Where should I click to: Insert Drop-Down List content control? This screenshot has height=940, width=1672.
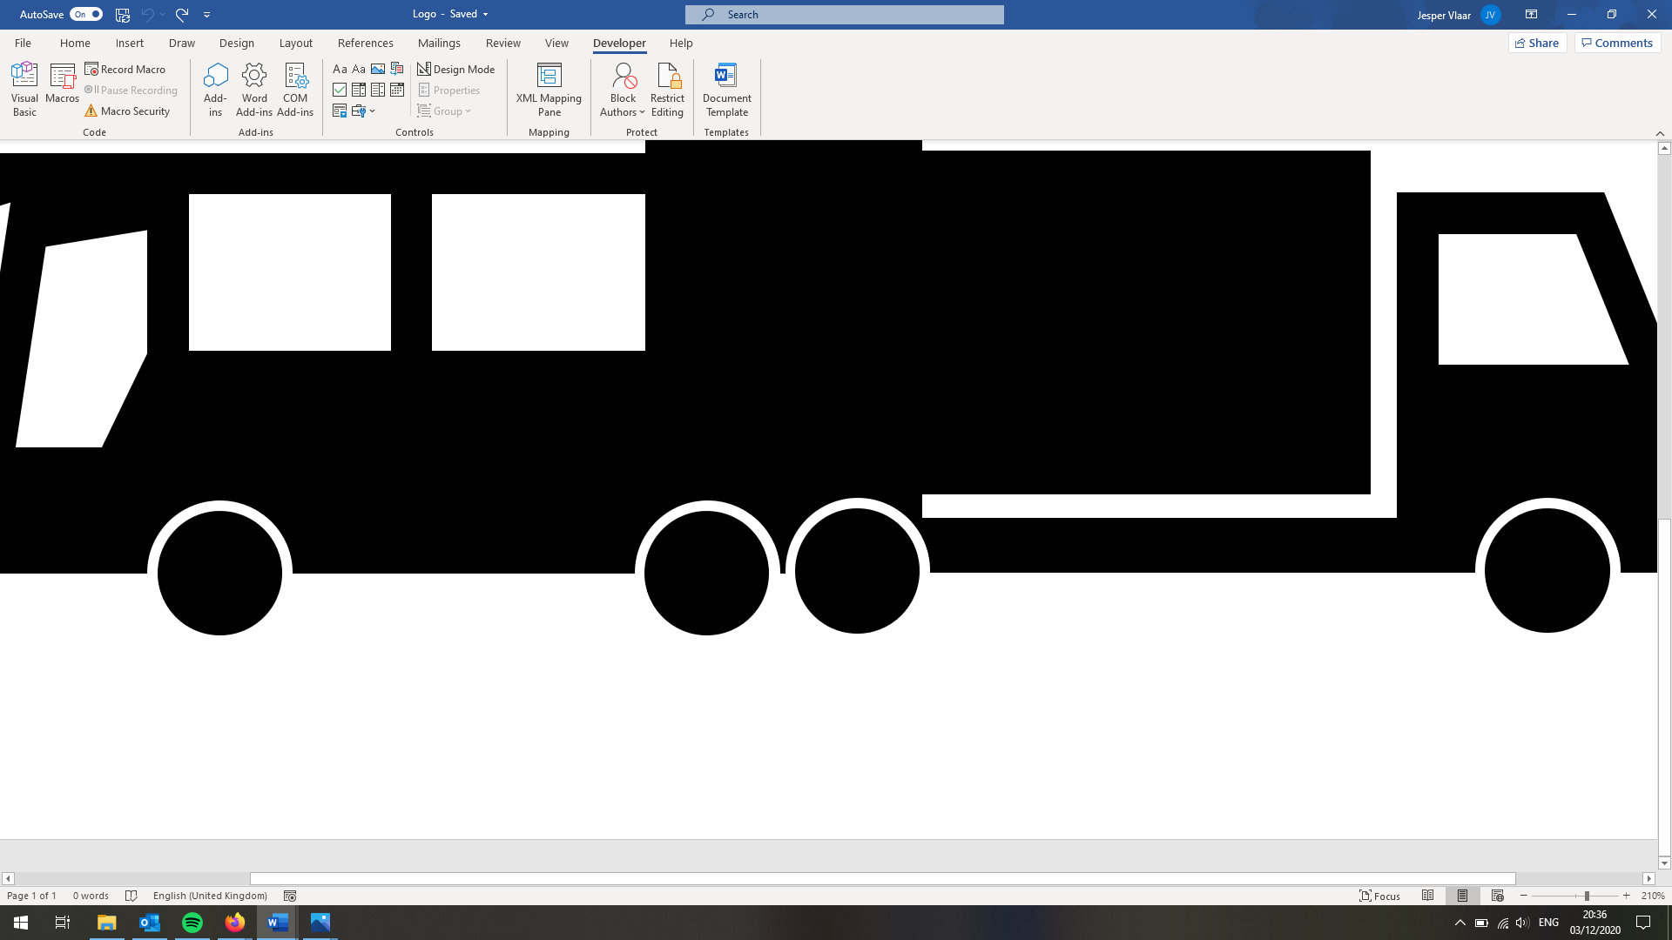click(378, 90)
